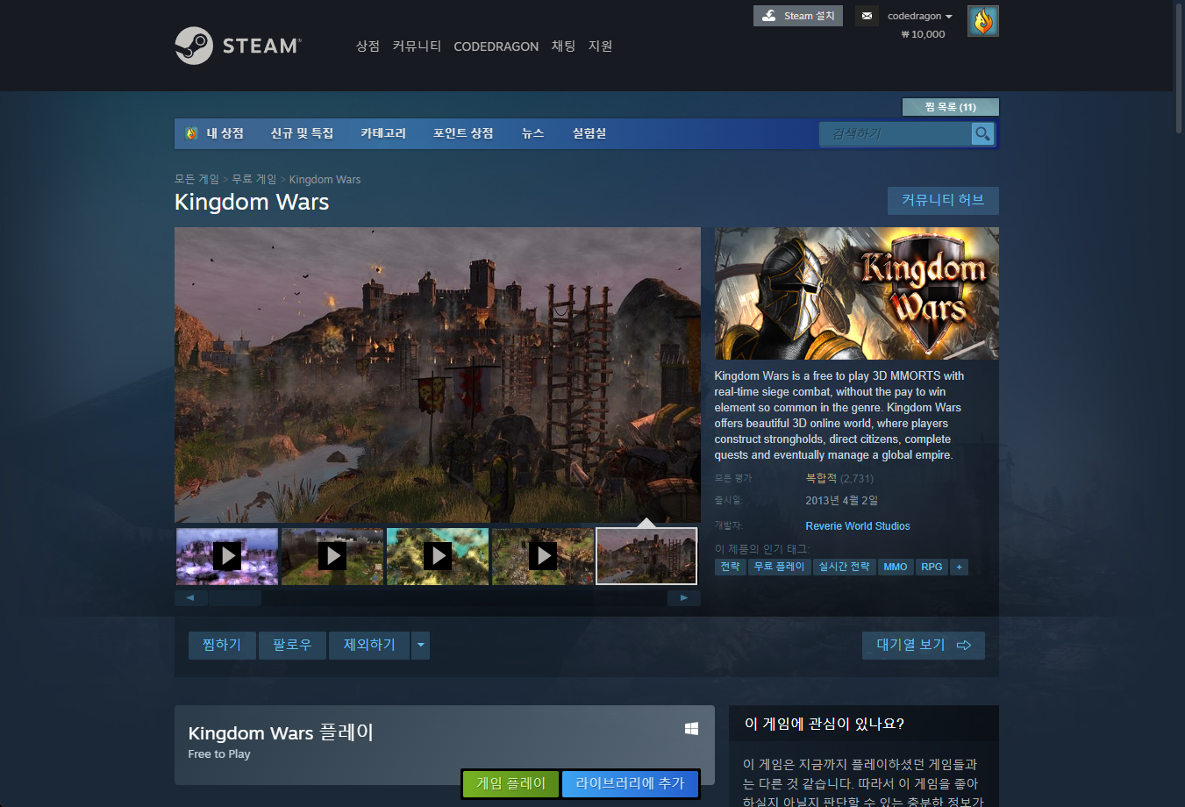Click the Kingdom Wars header image

tap(856, 293)
